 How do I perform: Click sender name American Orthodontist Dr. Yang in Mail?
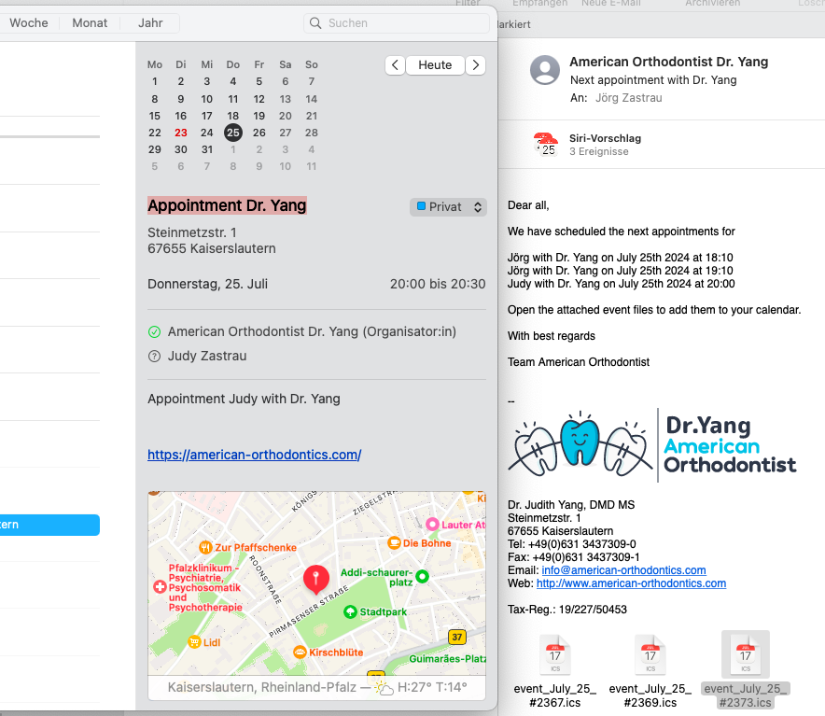(x=669, y=62)
